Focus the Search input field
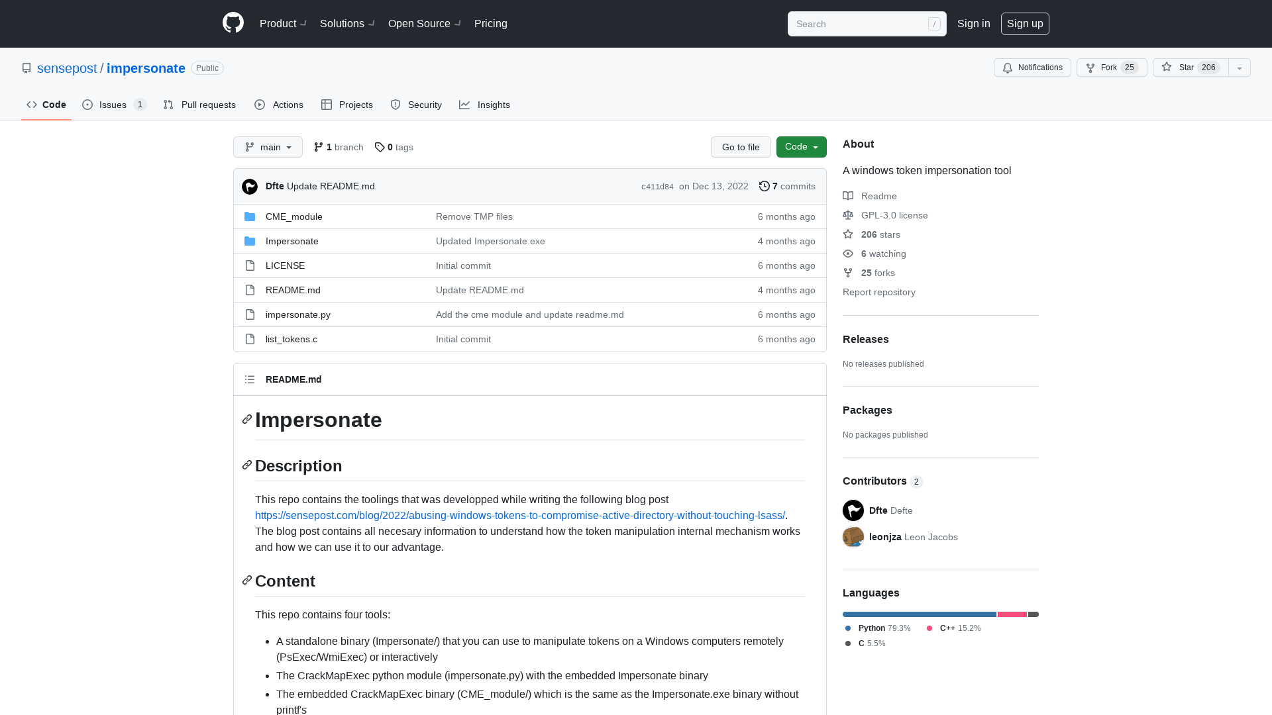1272x715 pixels. coord(867,24)
